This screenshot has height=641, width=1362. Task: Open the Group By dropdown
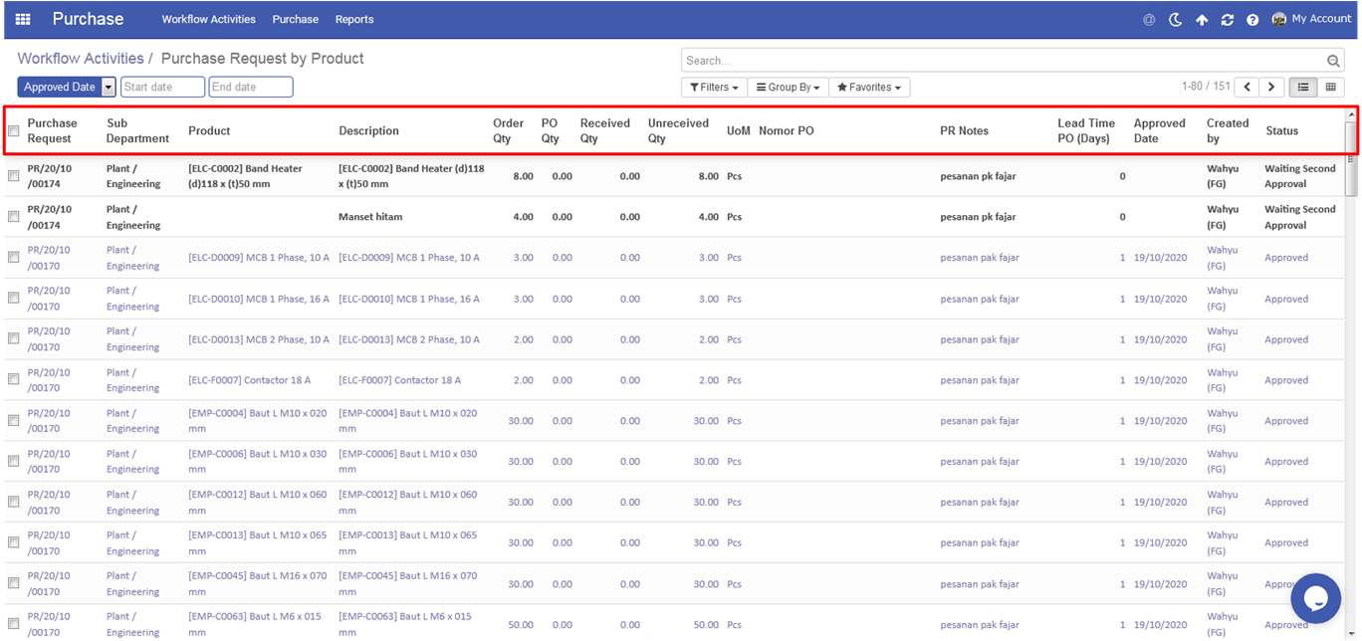[788, 88]
